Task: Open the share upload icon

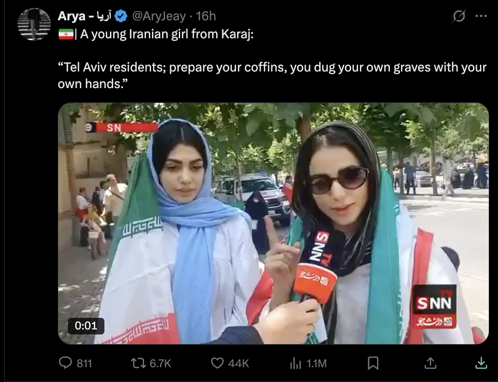Action: (x=431, y=363)
